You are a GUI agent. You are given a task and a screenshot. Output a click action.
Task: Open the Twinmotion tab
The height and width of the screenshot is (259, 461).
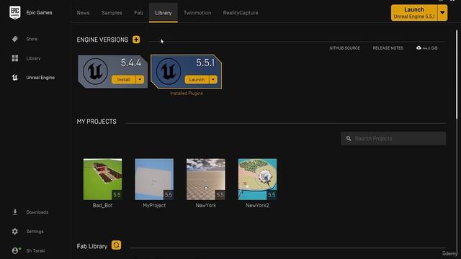[197, 13]
